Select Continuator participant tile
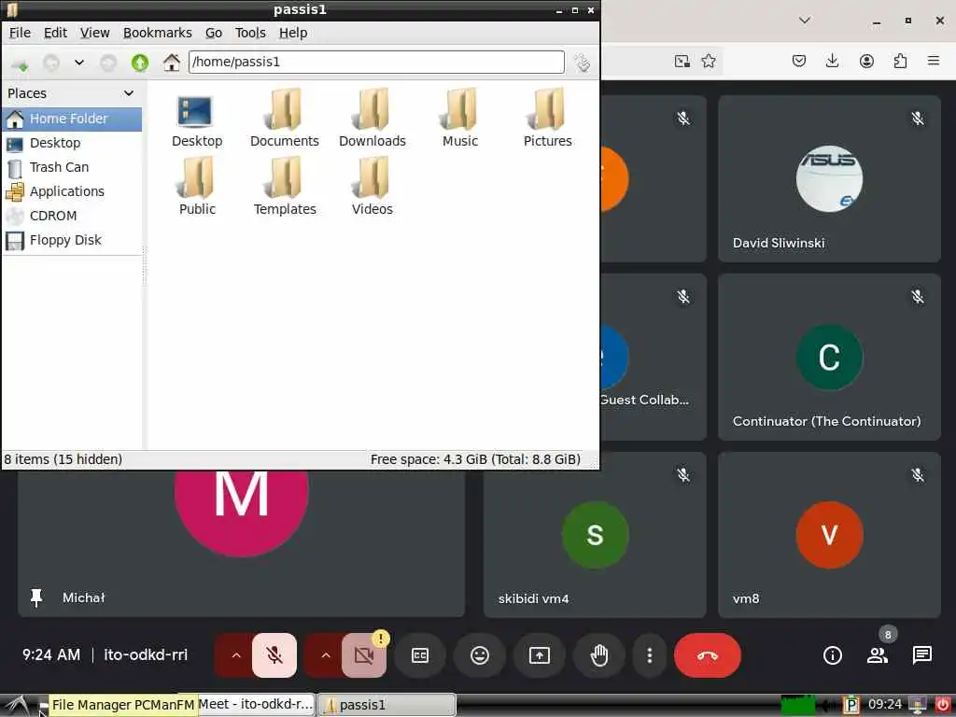 tap(829, 357)
